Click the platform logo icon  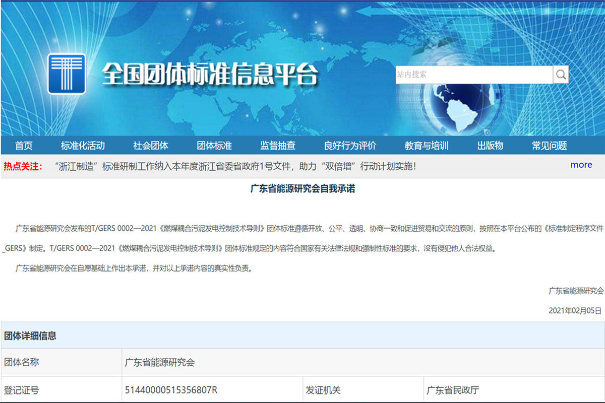(67, 74)
